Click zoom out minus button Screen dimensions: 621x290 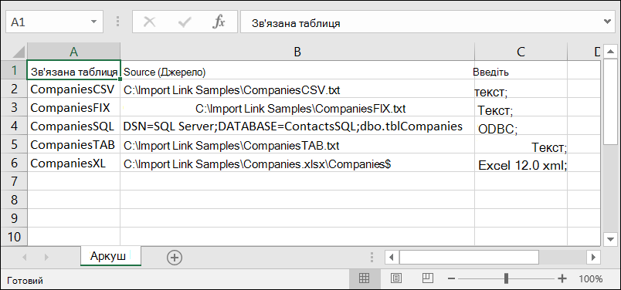451,279
